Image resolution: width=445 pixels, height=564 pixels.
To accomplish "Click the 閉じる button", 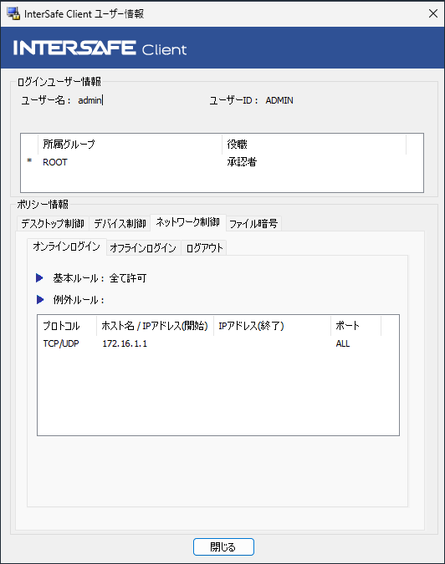I will (223, 546).
